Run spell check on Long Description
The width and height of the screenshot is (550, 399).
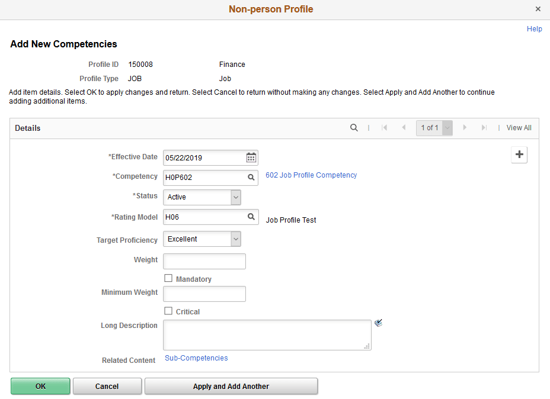click(378, 323)
